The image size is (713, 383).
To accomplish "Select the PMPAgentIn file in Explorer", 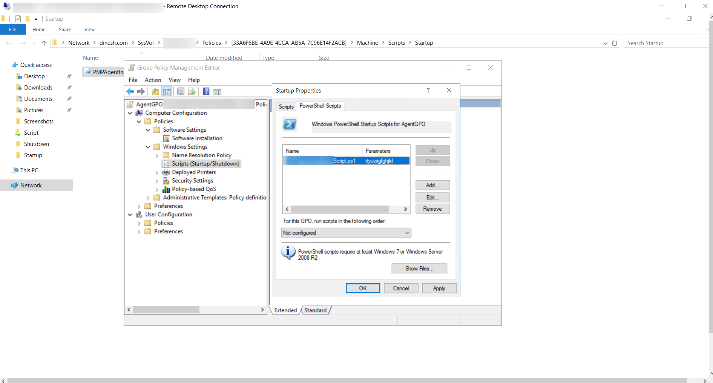I will pyautogui.click(x=103, y=72).
